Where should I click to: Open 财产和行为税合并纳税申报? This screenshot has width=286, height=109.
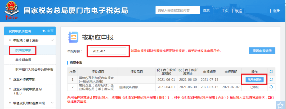point(34,69)
